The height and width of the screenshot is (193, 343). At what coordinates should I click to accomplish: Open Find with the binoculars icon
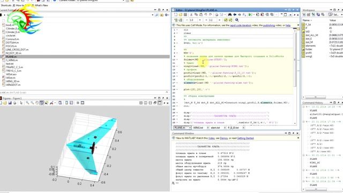tap(230, 14)
